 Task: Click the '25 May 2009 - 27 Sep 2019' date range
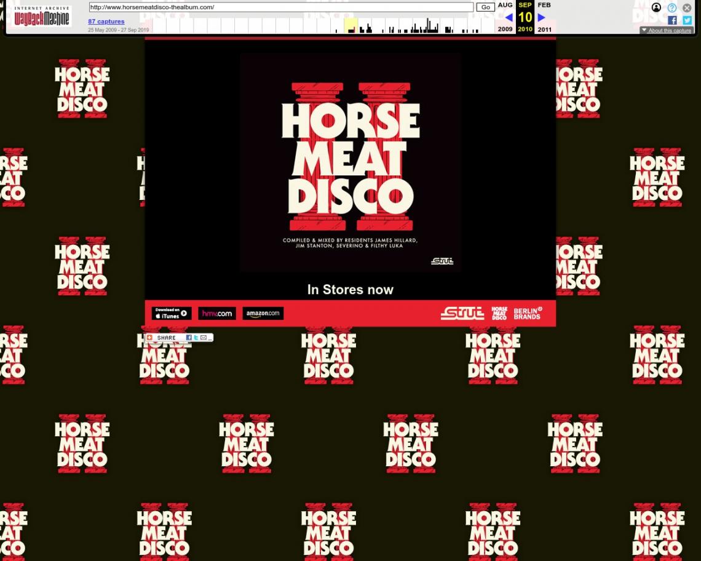pyautogui.click(x=119, y=30)
